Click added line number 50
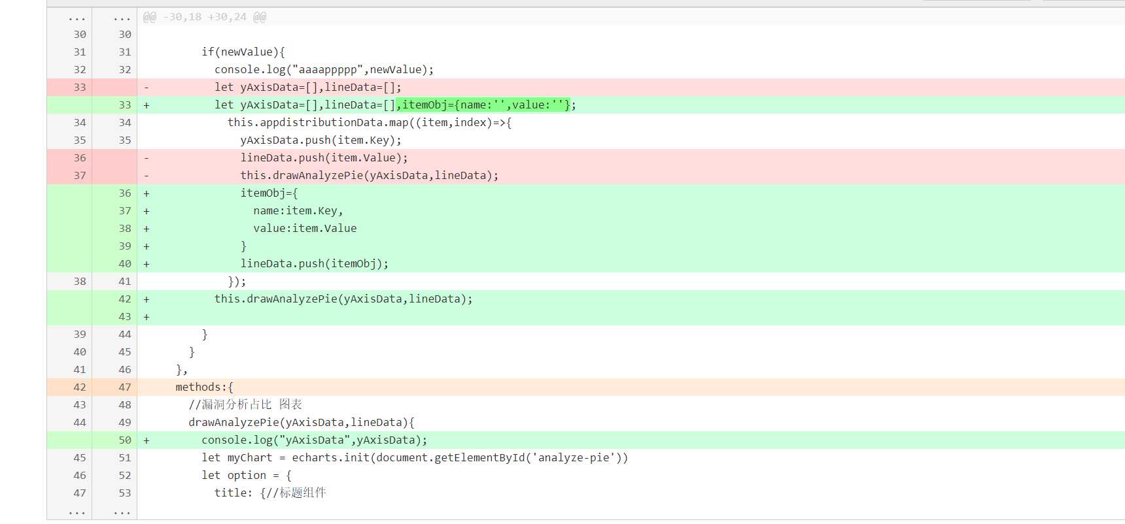Image resolution: width=1125 pixels, height=524 pixels. pos(125,440)
